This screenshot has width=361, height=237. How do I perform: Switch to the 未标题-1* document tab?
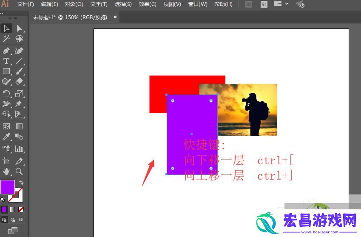click(x=70, y=17)
